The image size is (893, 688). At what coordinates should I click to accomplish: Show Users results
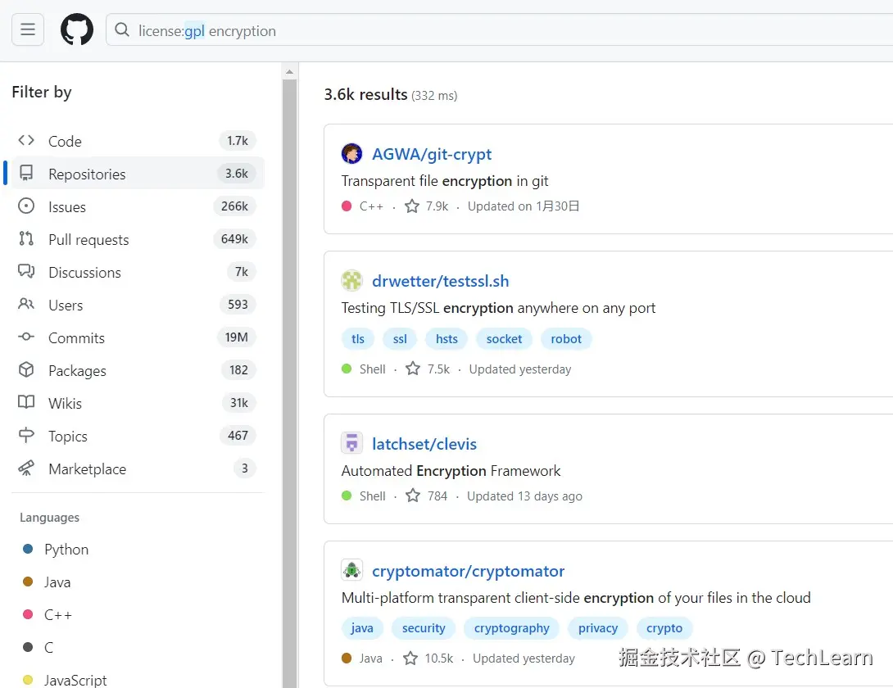138,305
